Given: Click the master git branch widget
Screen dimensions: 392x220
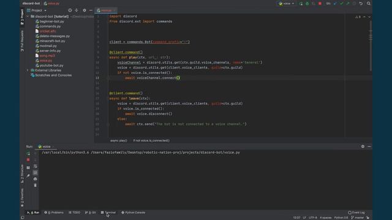Looking at the screenshot, I should (358, 218).
